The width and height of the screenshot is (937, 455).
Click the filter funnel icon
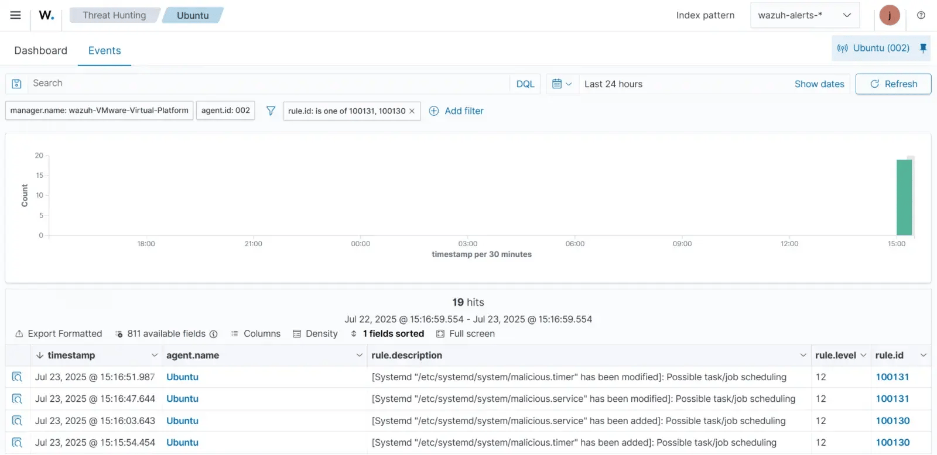click(x=271, y=111)
